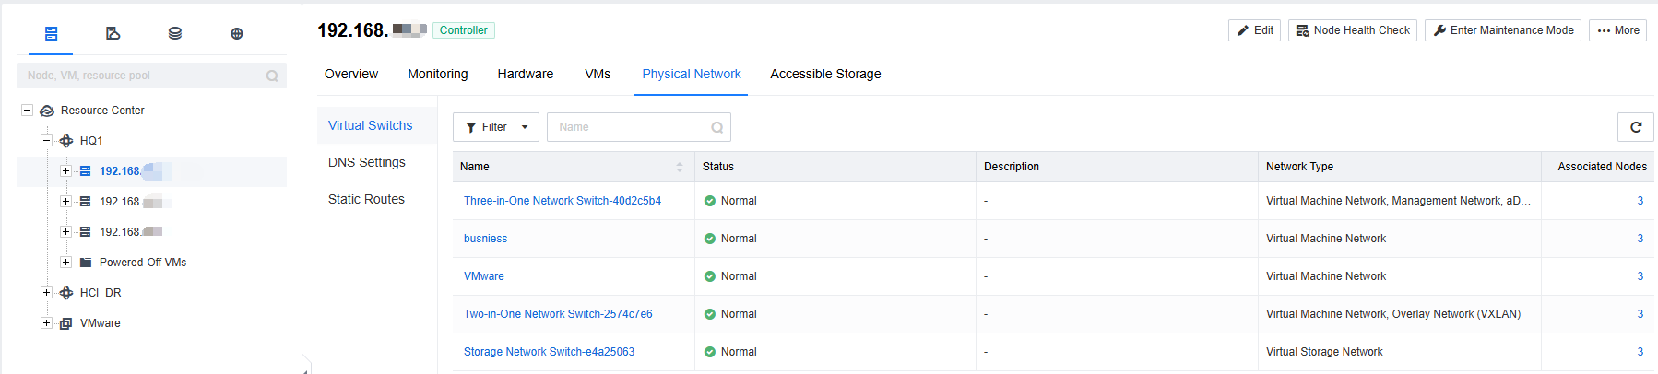Open the Filter dropdown

496,127
